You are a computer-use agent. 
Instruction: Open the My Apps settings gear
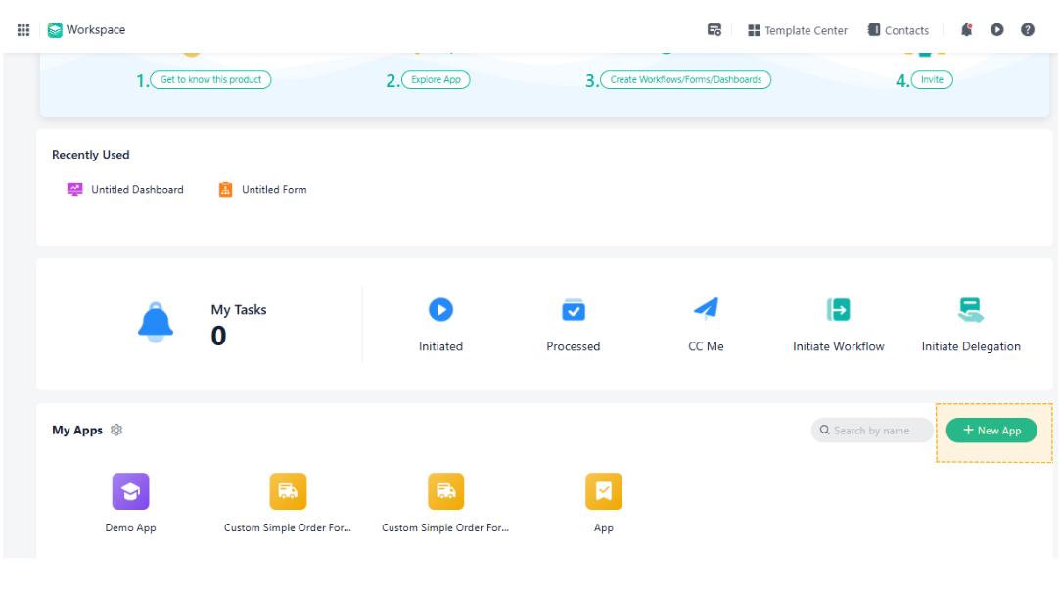coord(116,430)
